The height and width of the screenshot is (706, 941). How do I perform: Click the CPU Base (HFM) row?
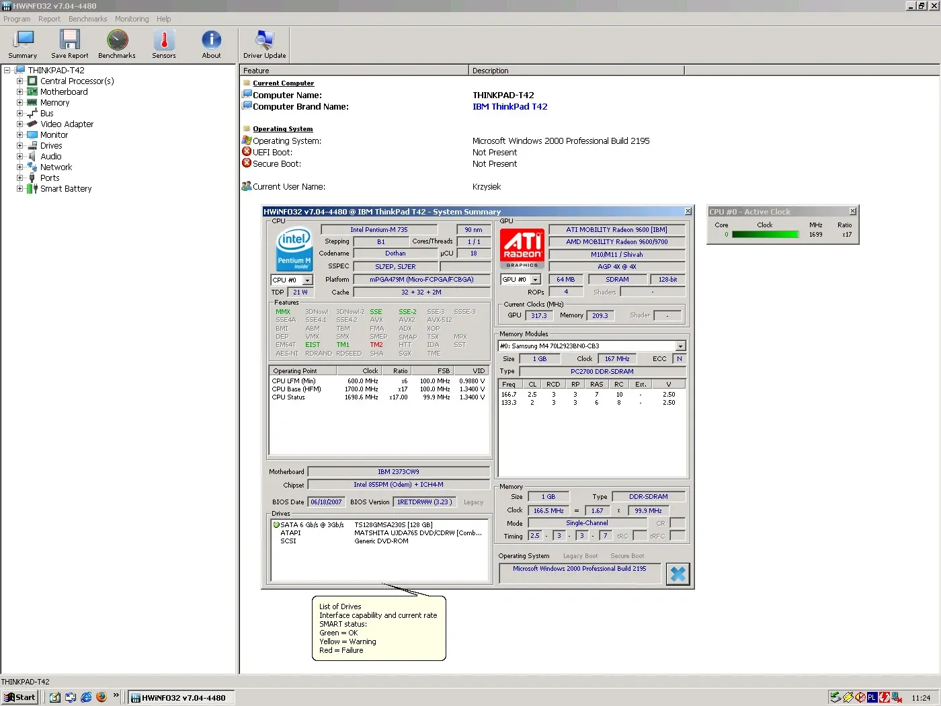(x=379, y=389)
